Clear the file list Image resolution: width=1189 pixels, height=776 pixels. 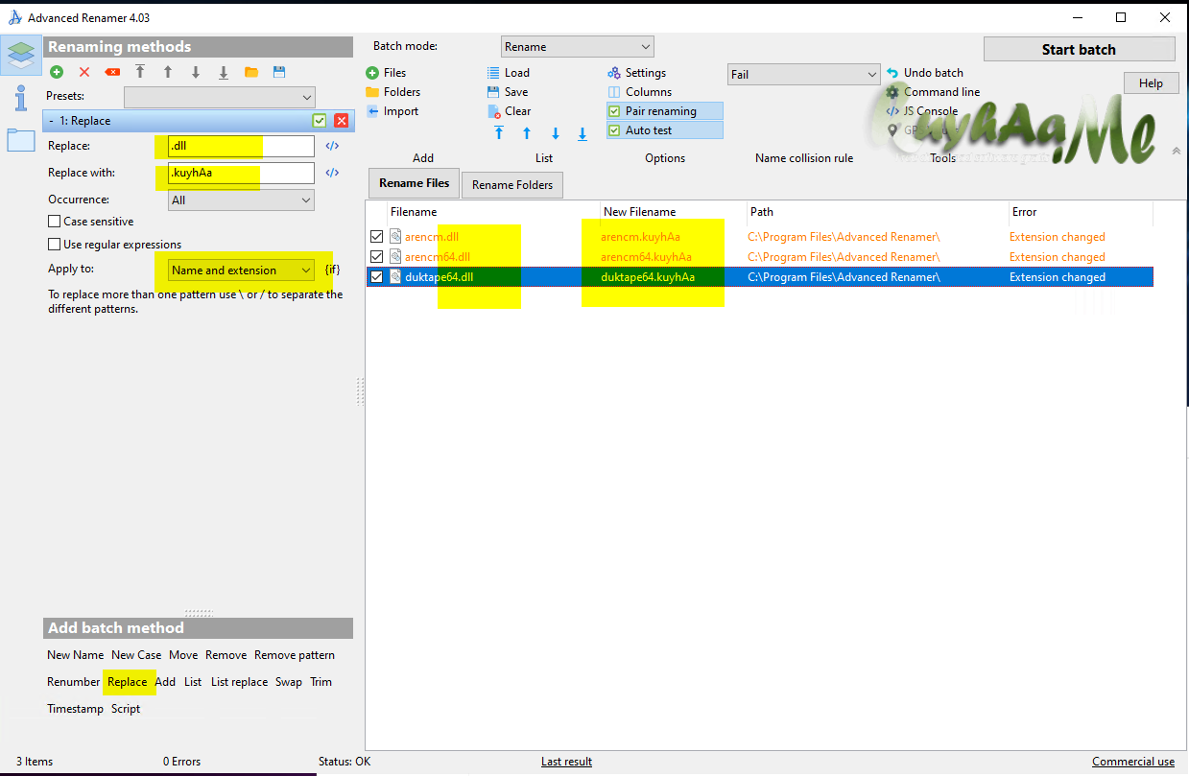(x=510, y=111)
